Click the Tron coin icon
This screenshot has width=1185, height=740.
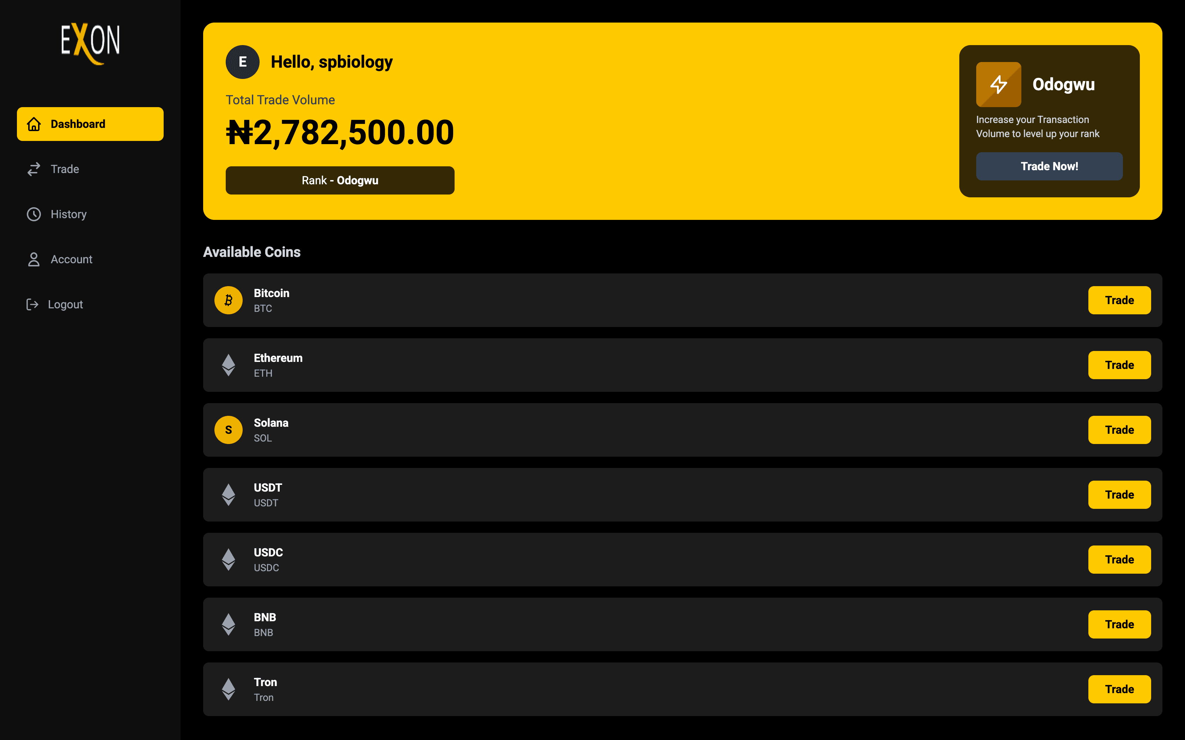tap(228, 689)
